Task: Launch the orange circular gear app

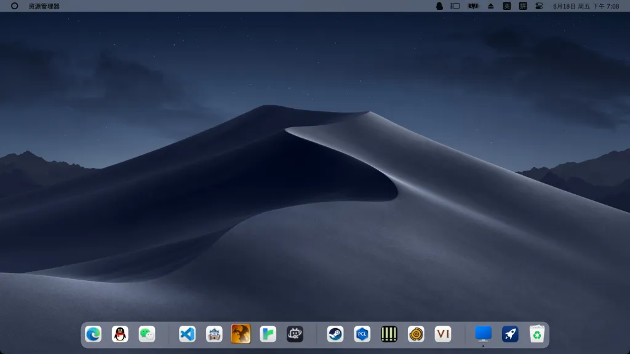Action: (416, 334)
